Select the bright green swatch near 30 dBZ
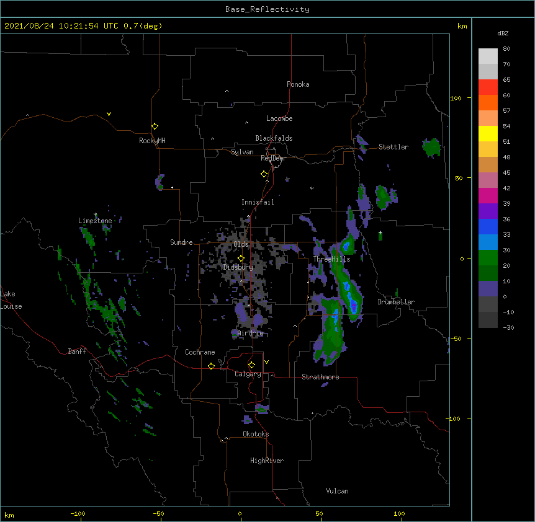 (x=488, y=258)
